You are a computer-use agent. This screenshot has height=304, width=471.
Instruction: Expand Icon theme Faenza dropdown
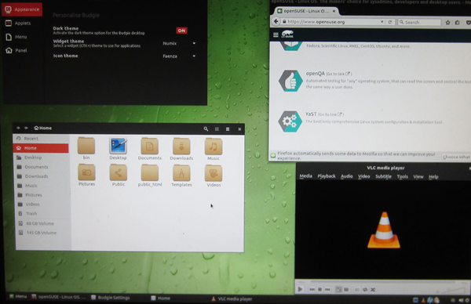[179, 56]
